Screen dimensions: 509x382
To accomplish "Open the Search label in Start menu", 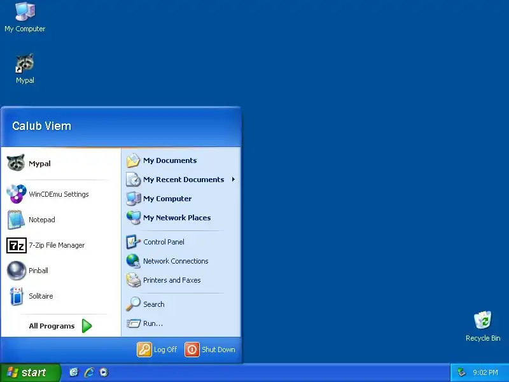I will pyautogui.click(x=153, y=304).
